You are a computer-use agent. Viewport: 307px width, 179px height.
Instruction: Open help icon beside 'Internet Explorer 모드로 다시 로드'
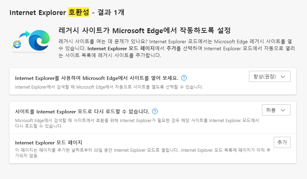tap(155, 111)
